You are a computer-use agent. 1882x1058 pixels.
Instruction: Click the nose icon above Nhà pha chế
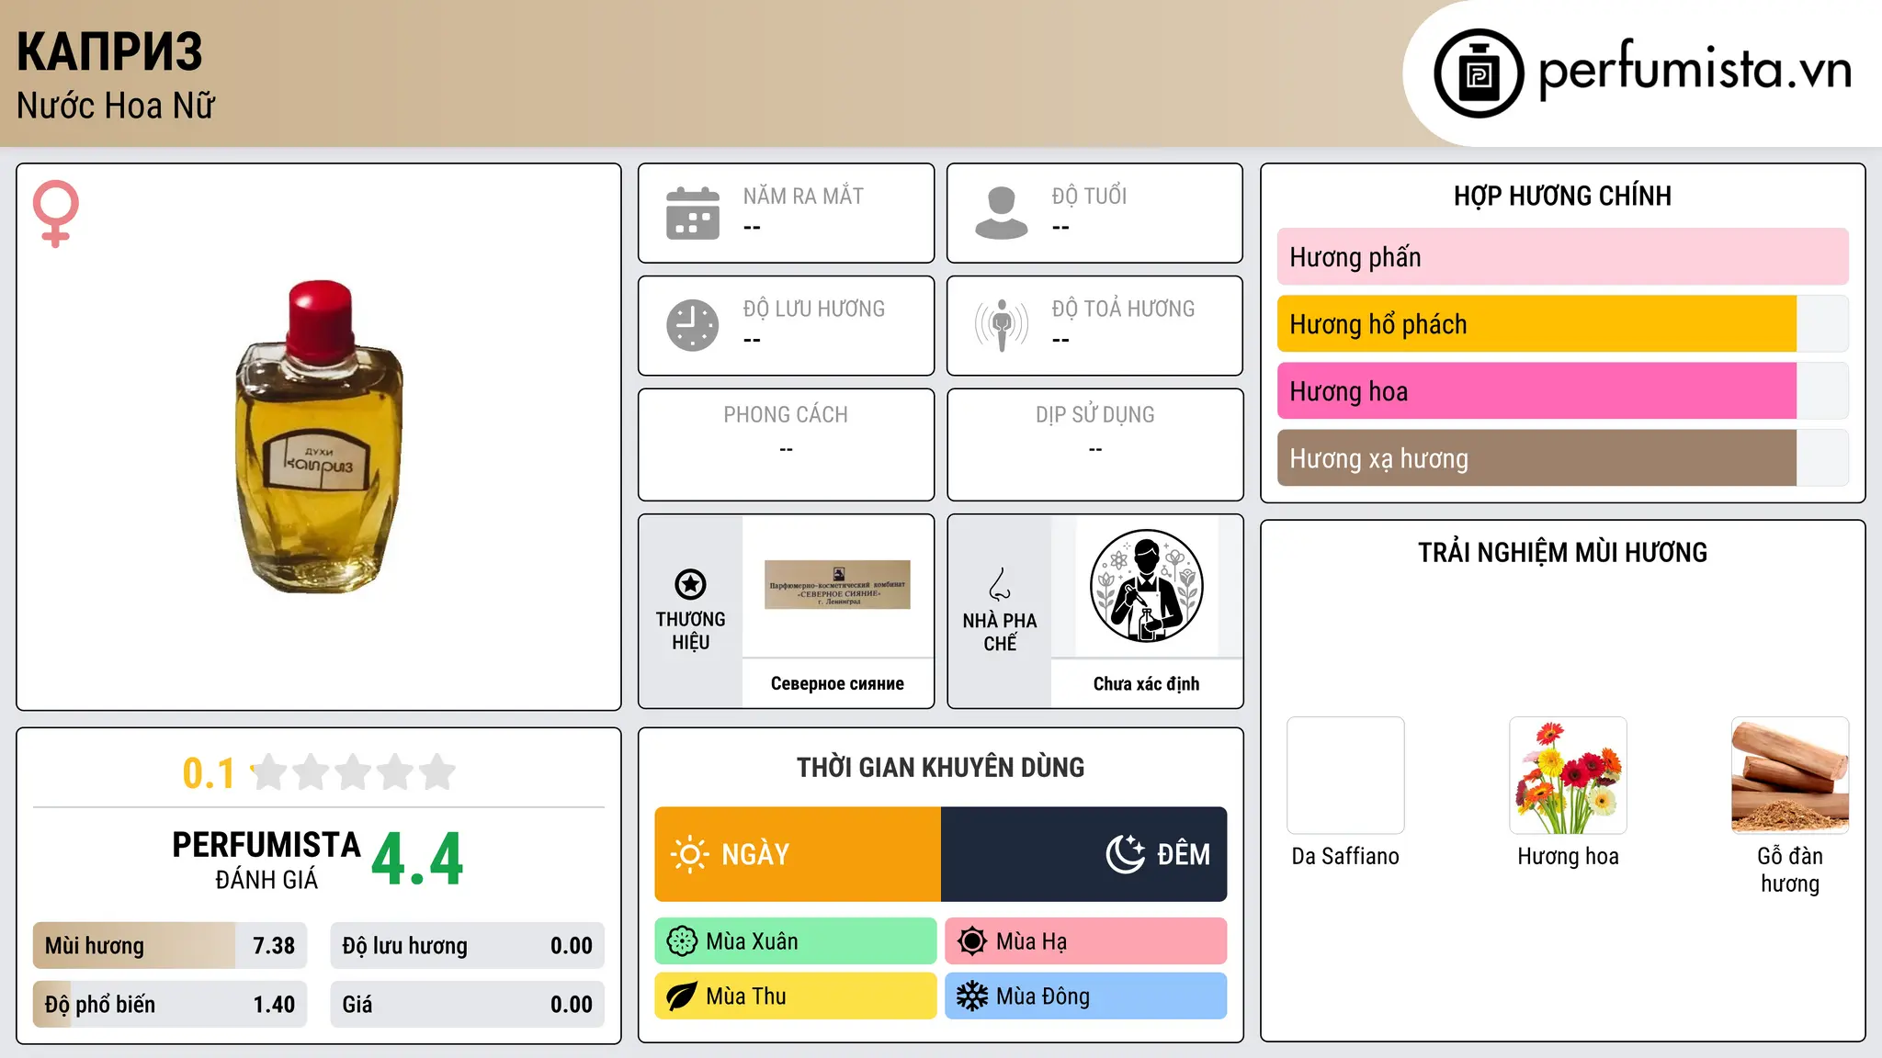(1000, 584)
